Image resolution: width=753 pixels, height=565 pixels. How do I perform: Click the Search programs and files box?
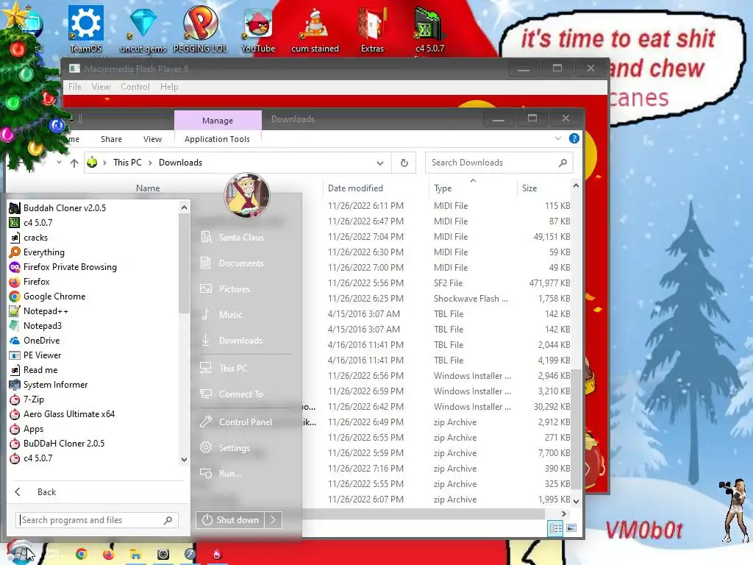pyautogui.click(x=97, y=520)
